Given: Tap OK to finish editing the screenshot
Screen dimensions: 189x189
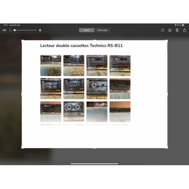Looking at the screenshot, I should 5,30.
